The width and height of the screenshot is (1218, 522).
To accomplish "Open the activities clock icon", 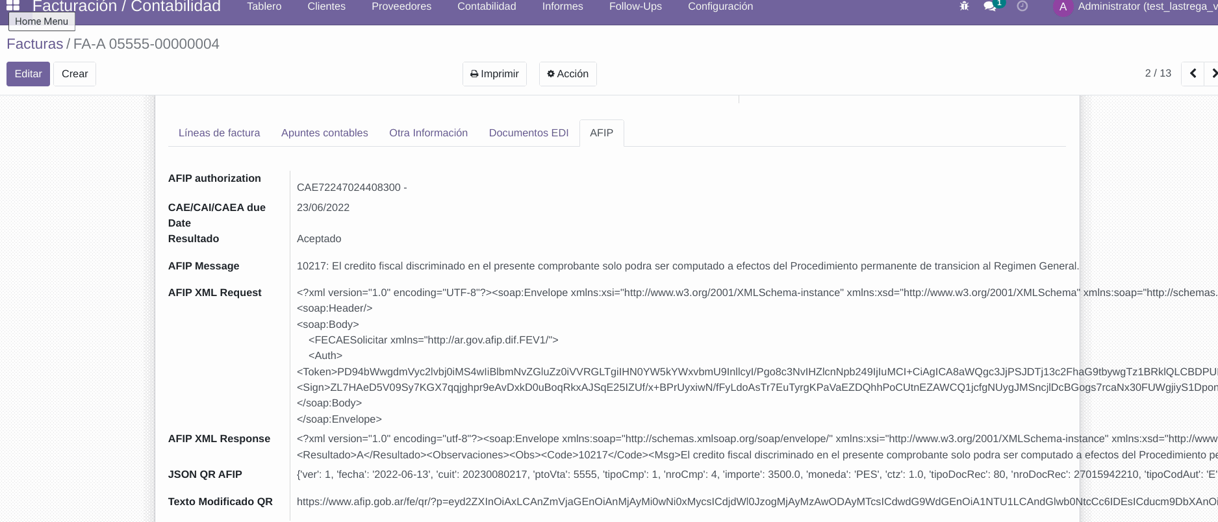I will (1022, 6).
